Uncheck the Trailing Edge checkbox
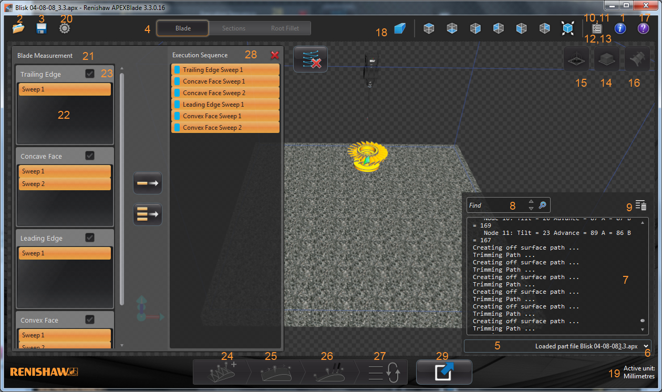 tap(90, 74)
